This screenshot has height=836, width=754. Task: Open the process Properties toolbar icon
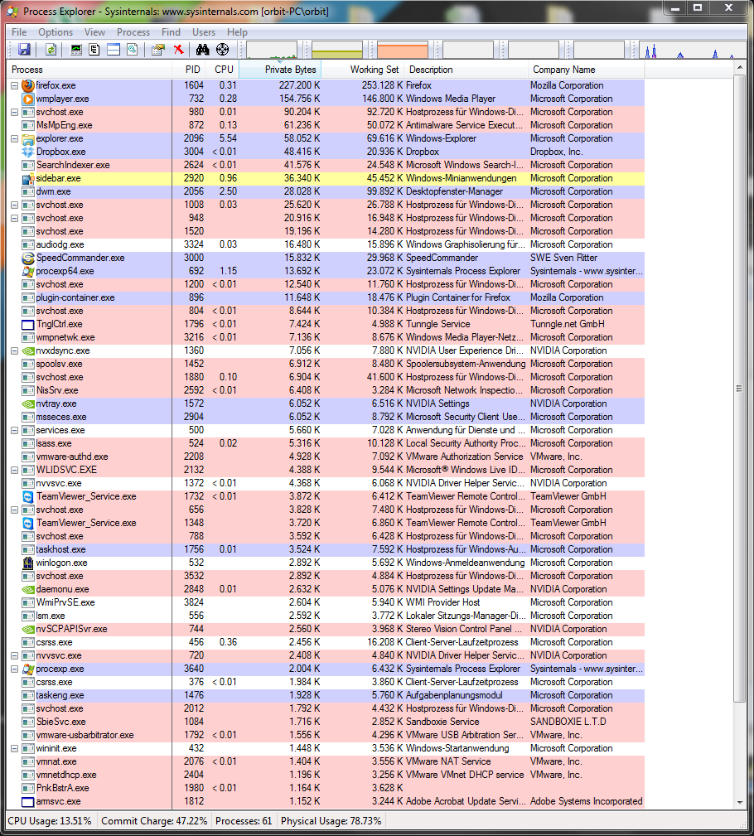tap(157, 50)
